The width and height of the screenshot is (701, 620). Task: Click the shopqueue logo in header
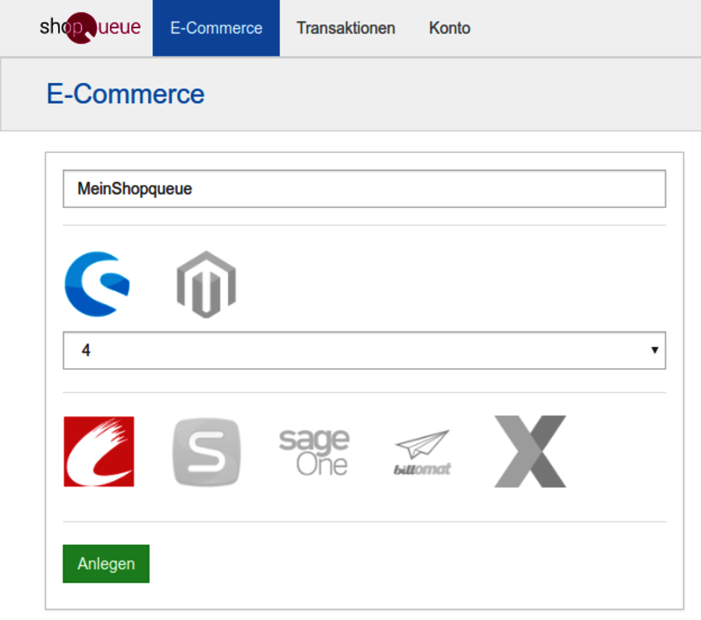pos(90,27)
